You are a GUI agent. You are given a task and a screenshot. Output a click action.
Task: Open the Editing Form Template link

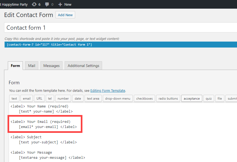pos(108,91)
